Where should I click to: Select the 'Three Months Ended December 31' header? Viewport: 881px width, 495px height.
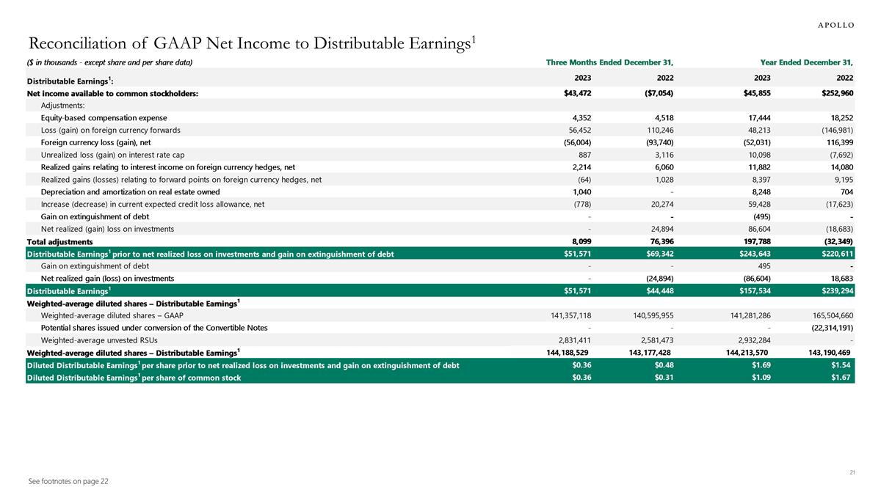pyautogui.click(x=609, y=62)
